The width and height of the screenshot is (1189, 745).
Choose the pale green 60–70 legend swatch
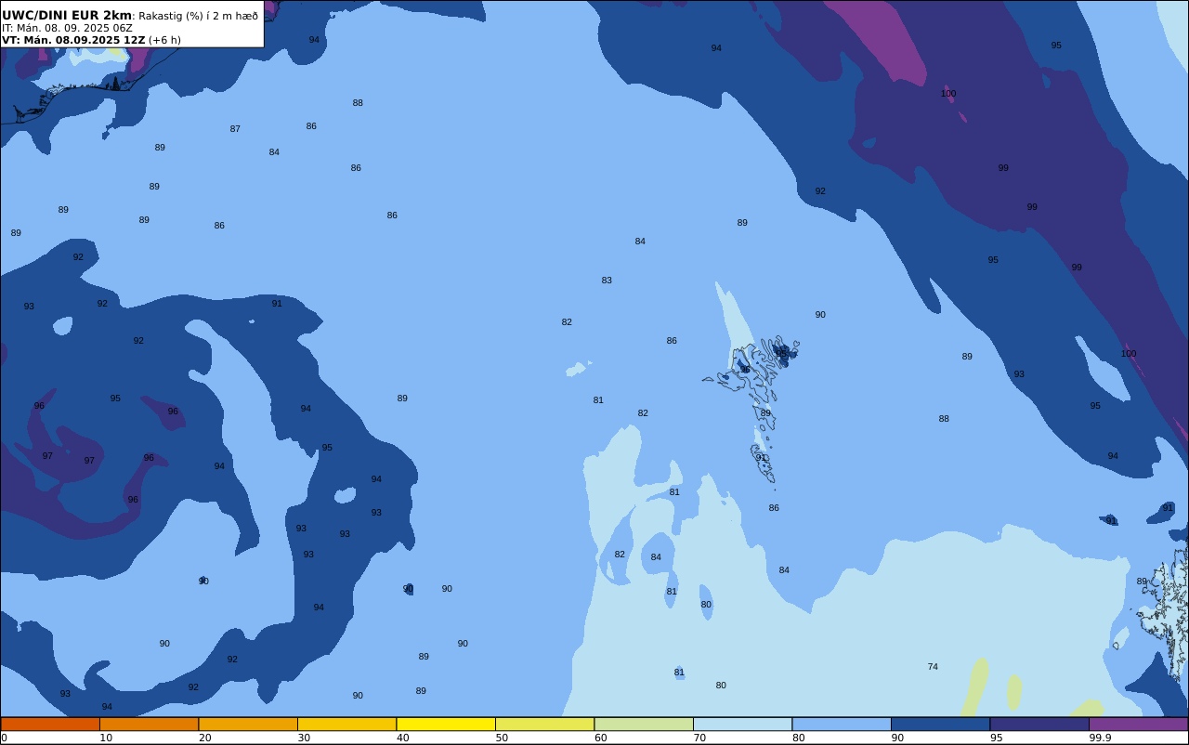644,724
